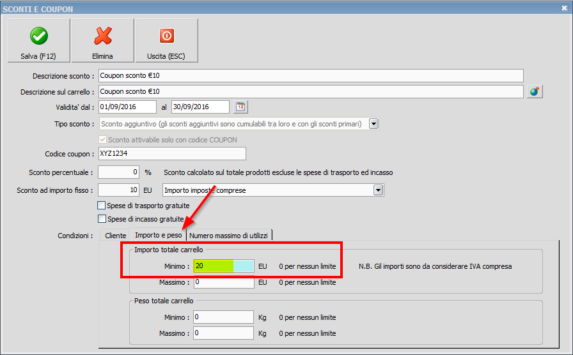The width and height of the screenshot is (573, 355).
Task: Switch to the Cliente tab
Action: [x=115, y=236]
